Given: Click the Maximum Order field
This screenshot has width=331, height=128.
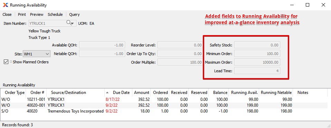Looking at the screenshot, I should (257, 62).
